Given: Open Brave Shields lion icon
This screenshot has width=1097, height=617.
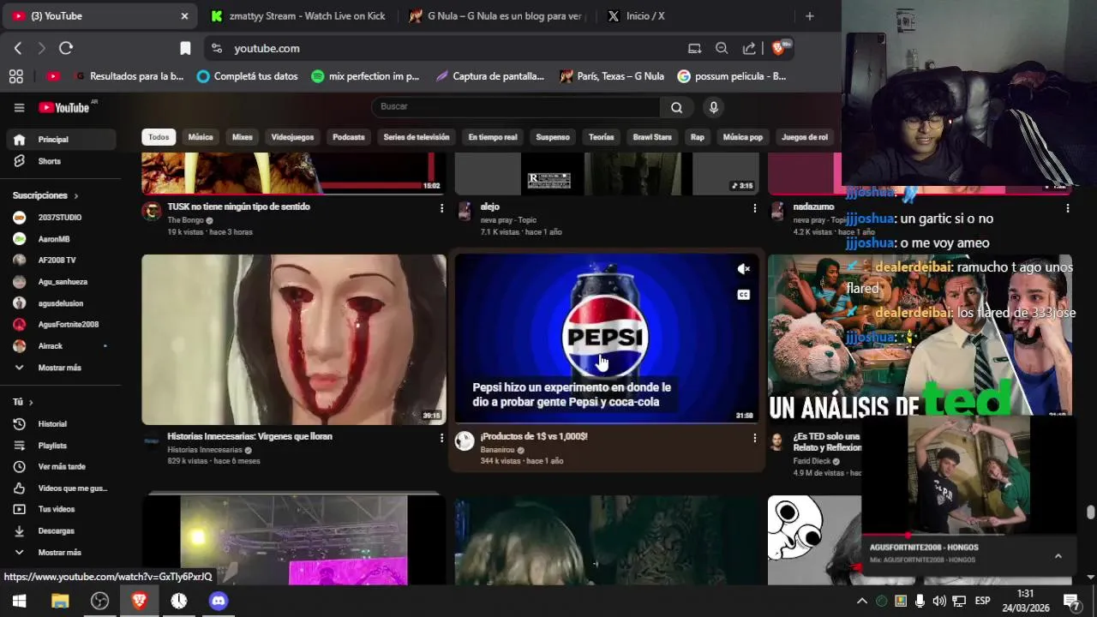Looking at the screenshot, I should click(x=778, y=48).
